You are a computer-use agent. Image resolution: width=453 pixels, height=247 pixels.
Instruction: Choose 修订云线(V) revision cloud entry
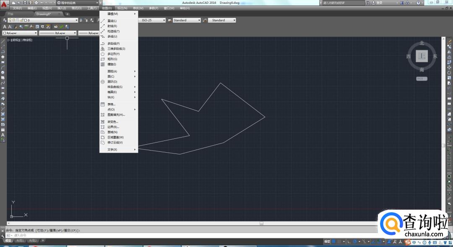118,143
